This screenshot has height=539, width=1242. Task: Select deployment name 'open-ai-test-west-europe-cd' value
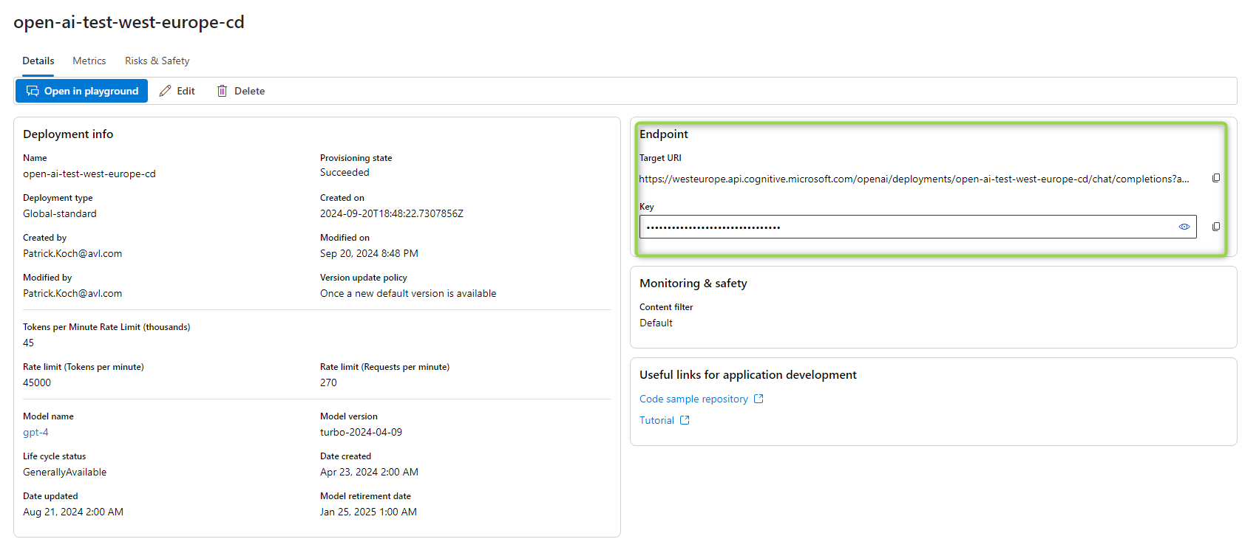pyautogui.click(x=89, y=174)
